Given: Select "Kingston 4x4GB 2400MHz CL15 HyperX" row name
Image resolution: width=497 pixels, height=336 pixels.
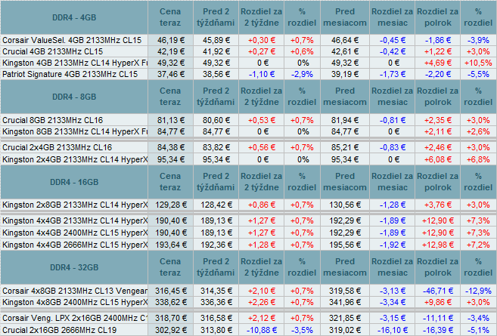Looking at the screenshot, I should click(x=75, y=233).
